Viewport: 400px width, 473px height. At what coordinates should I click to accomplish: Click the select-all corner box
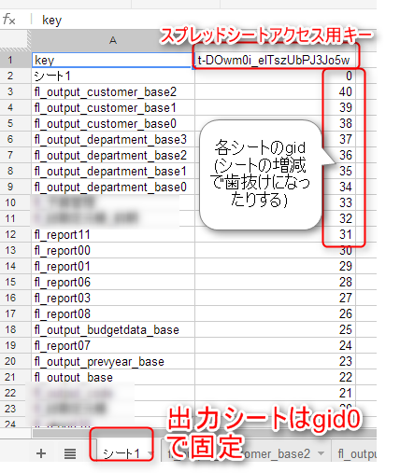click(x=15, y=40)
